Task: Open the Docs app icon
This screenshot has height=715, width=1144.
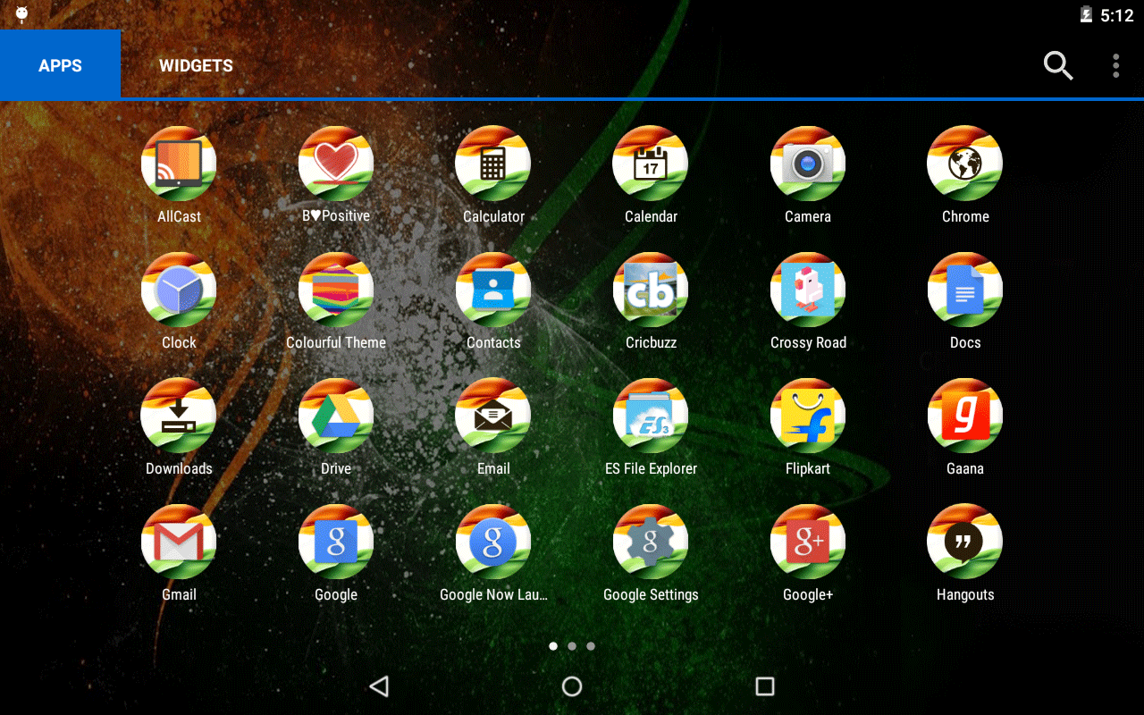Action: pos(965,290)
